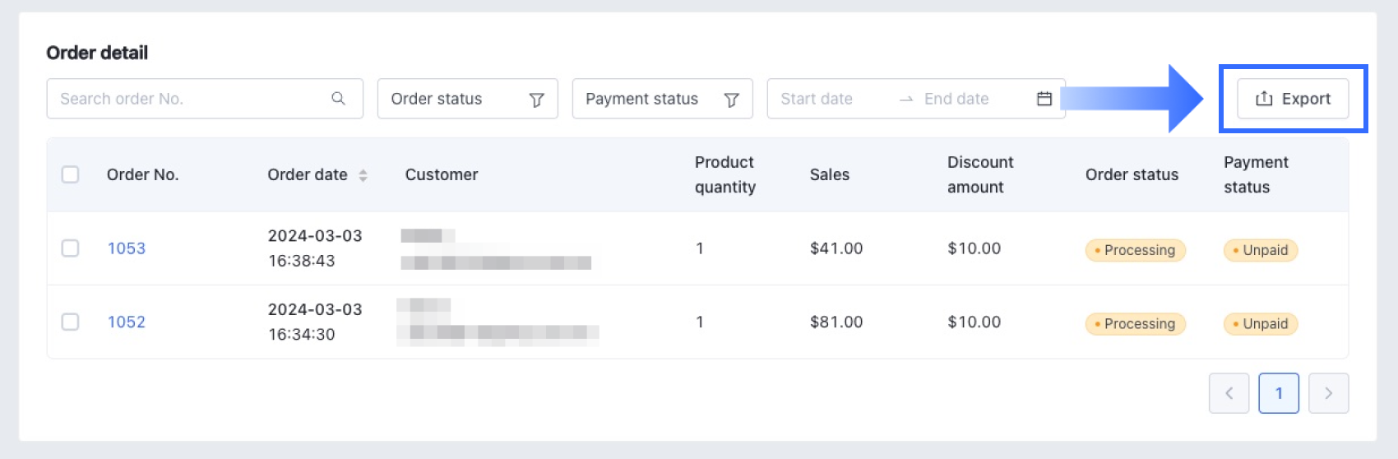Viewport: 1398px width, 459px height.
Task: Click the Processing badge for order 1053
Action: pyautogui.click(x=1136, y=250)
